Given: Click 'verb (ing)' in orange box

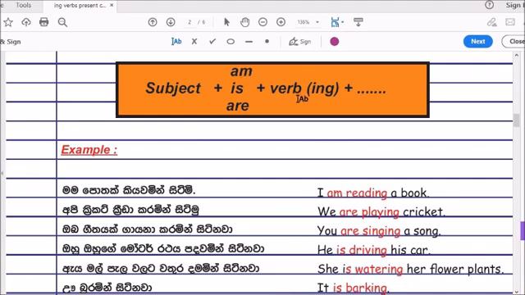Looking at the screenshot, I should pos(304,88).
